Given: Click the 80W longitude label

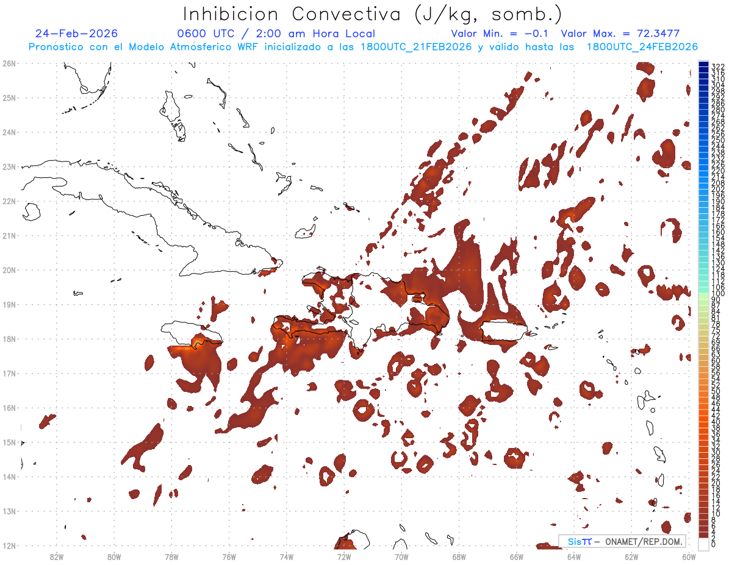Looking at the screenshot, I should (113, 556).
